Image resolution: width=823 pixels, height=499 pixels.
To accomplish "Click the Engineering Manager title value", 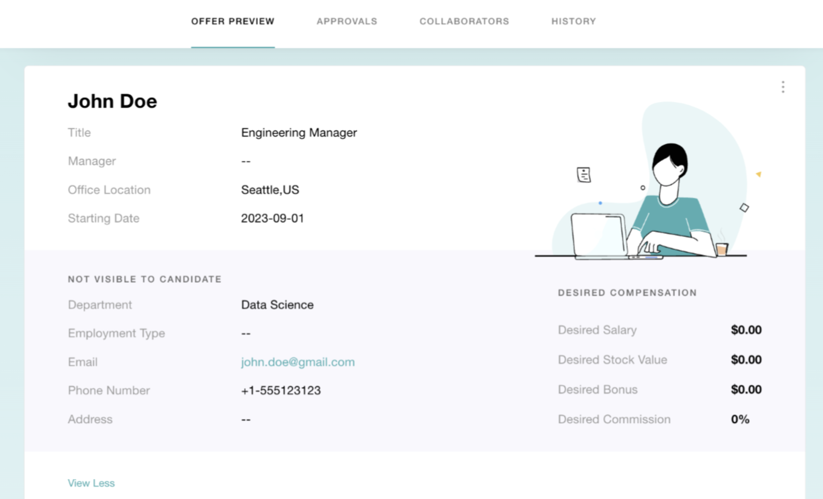I will (x=299, y=133).
